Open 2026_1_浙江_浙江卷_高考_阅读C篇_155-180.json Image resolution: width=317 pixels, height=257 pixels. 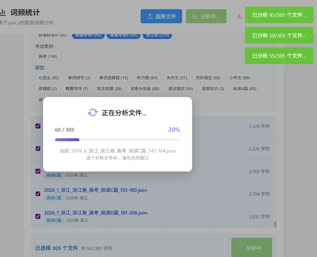pos(95,190)
